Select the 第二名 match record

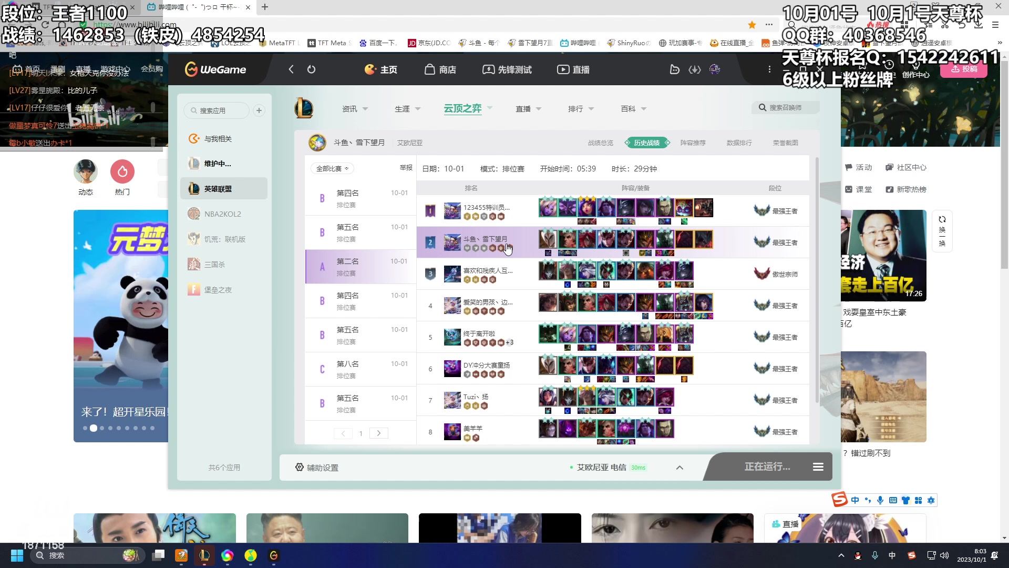pos(361,267)
